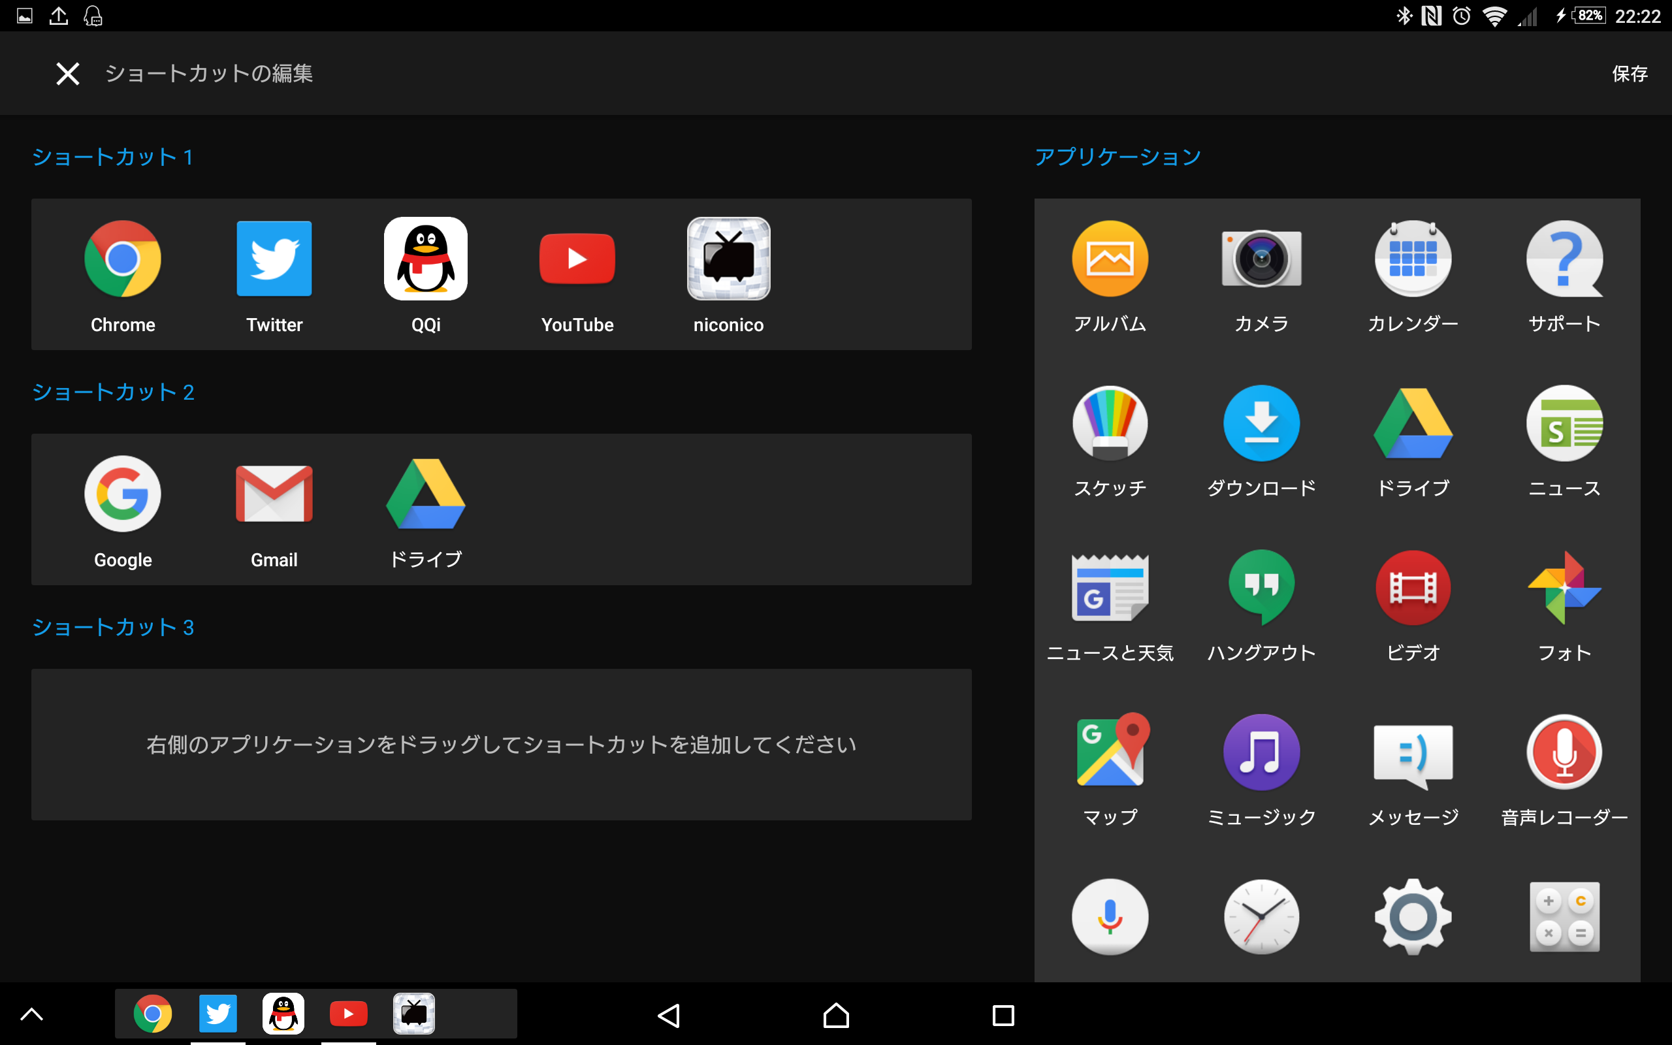Screen dimensions: 1672x1045
Task: Tap the recent apps square button
Action: 1003,1015
